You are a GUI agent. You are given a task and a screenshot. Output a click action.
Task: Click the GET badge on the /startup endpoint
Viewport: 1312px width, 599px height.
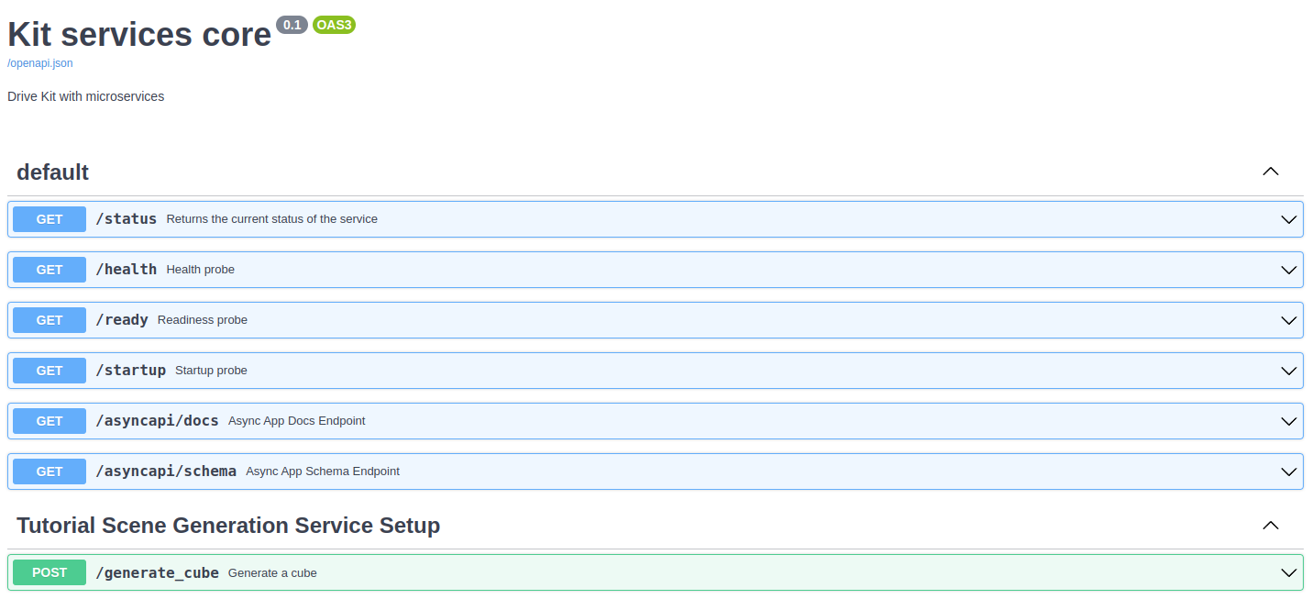(x=49, y=370)
